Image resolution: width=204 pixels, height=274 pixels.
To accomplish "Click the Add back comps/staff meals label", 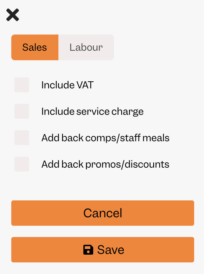I will coord(106,138).
